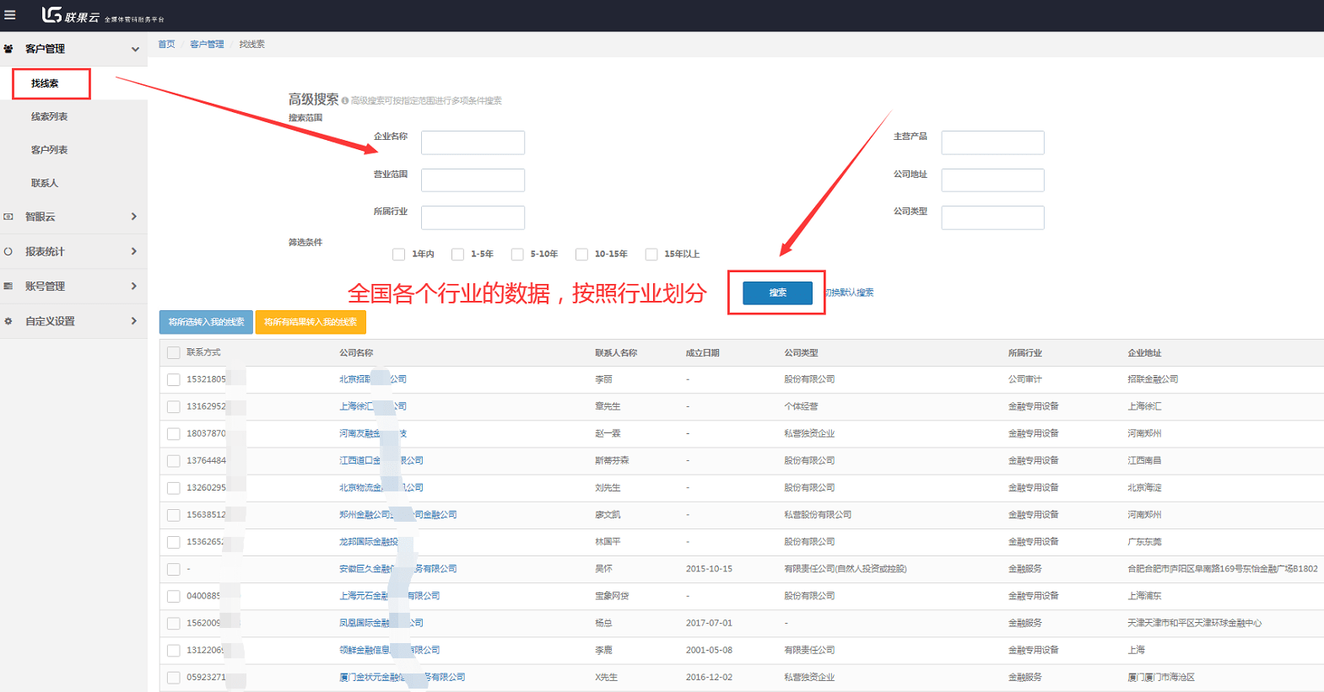This screenshot has width=1324, height=692.
Task: Click the 账号管理 sidebar icon
Action: point(8,287)
